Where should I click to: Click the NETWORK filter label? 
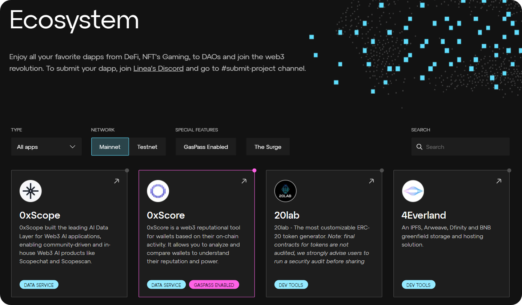pos(103,130)
